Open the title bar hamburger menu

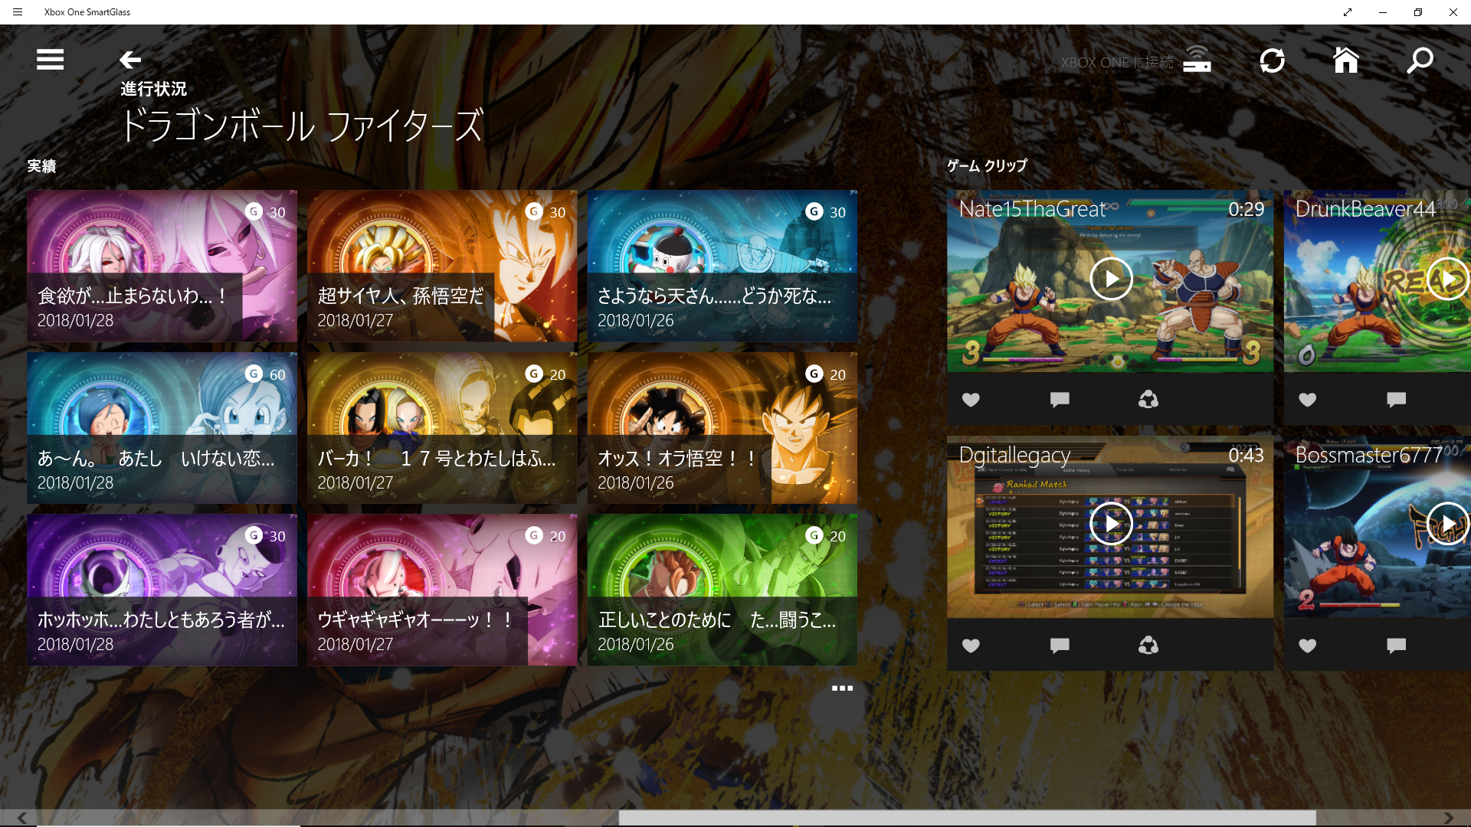coord(18,12)
